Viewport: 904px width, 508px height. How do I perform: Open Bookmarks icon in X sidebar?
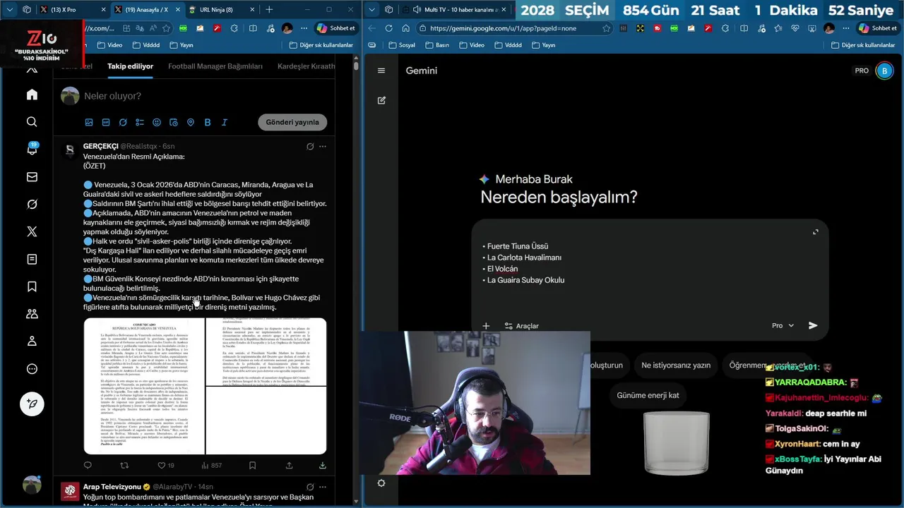[32, 286]
